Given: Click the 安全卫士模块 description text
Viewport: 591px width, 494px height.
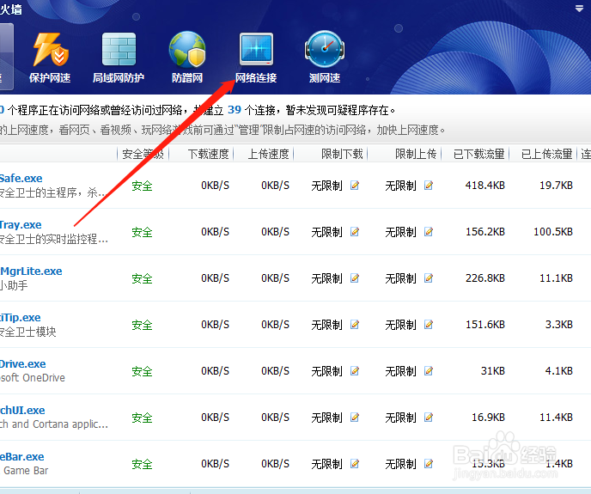Looking at the screenshot, I should pos(27,332).
